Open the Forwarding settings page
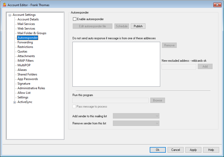 click(x=25, y=42)
